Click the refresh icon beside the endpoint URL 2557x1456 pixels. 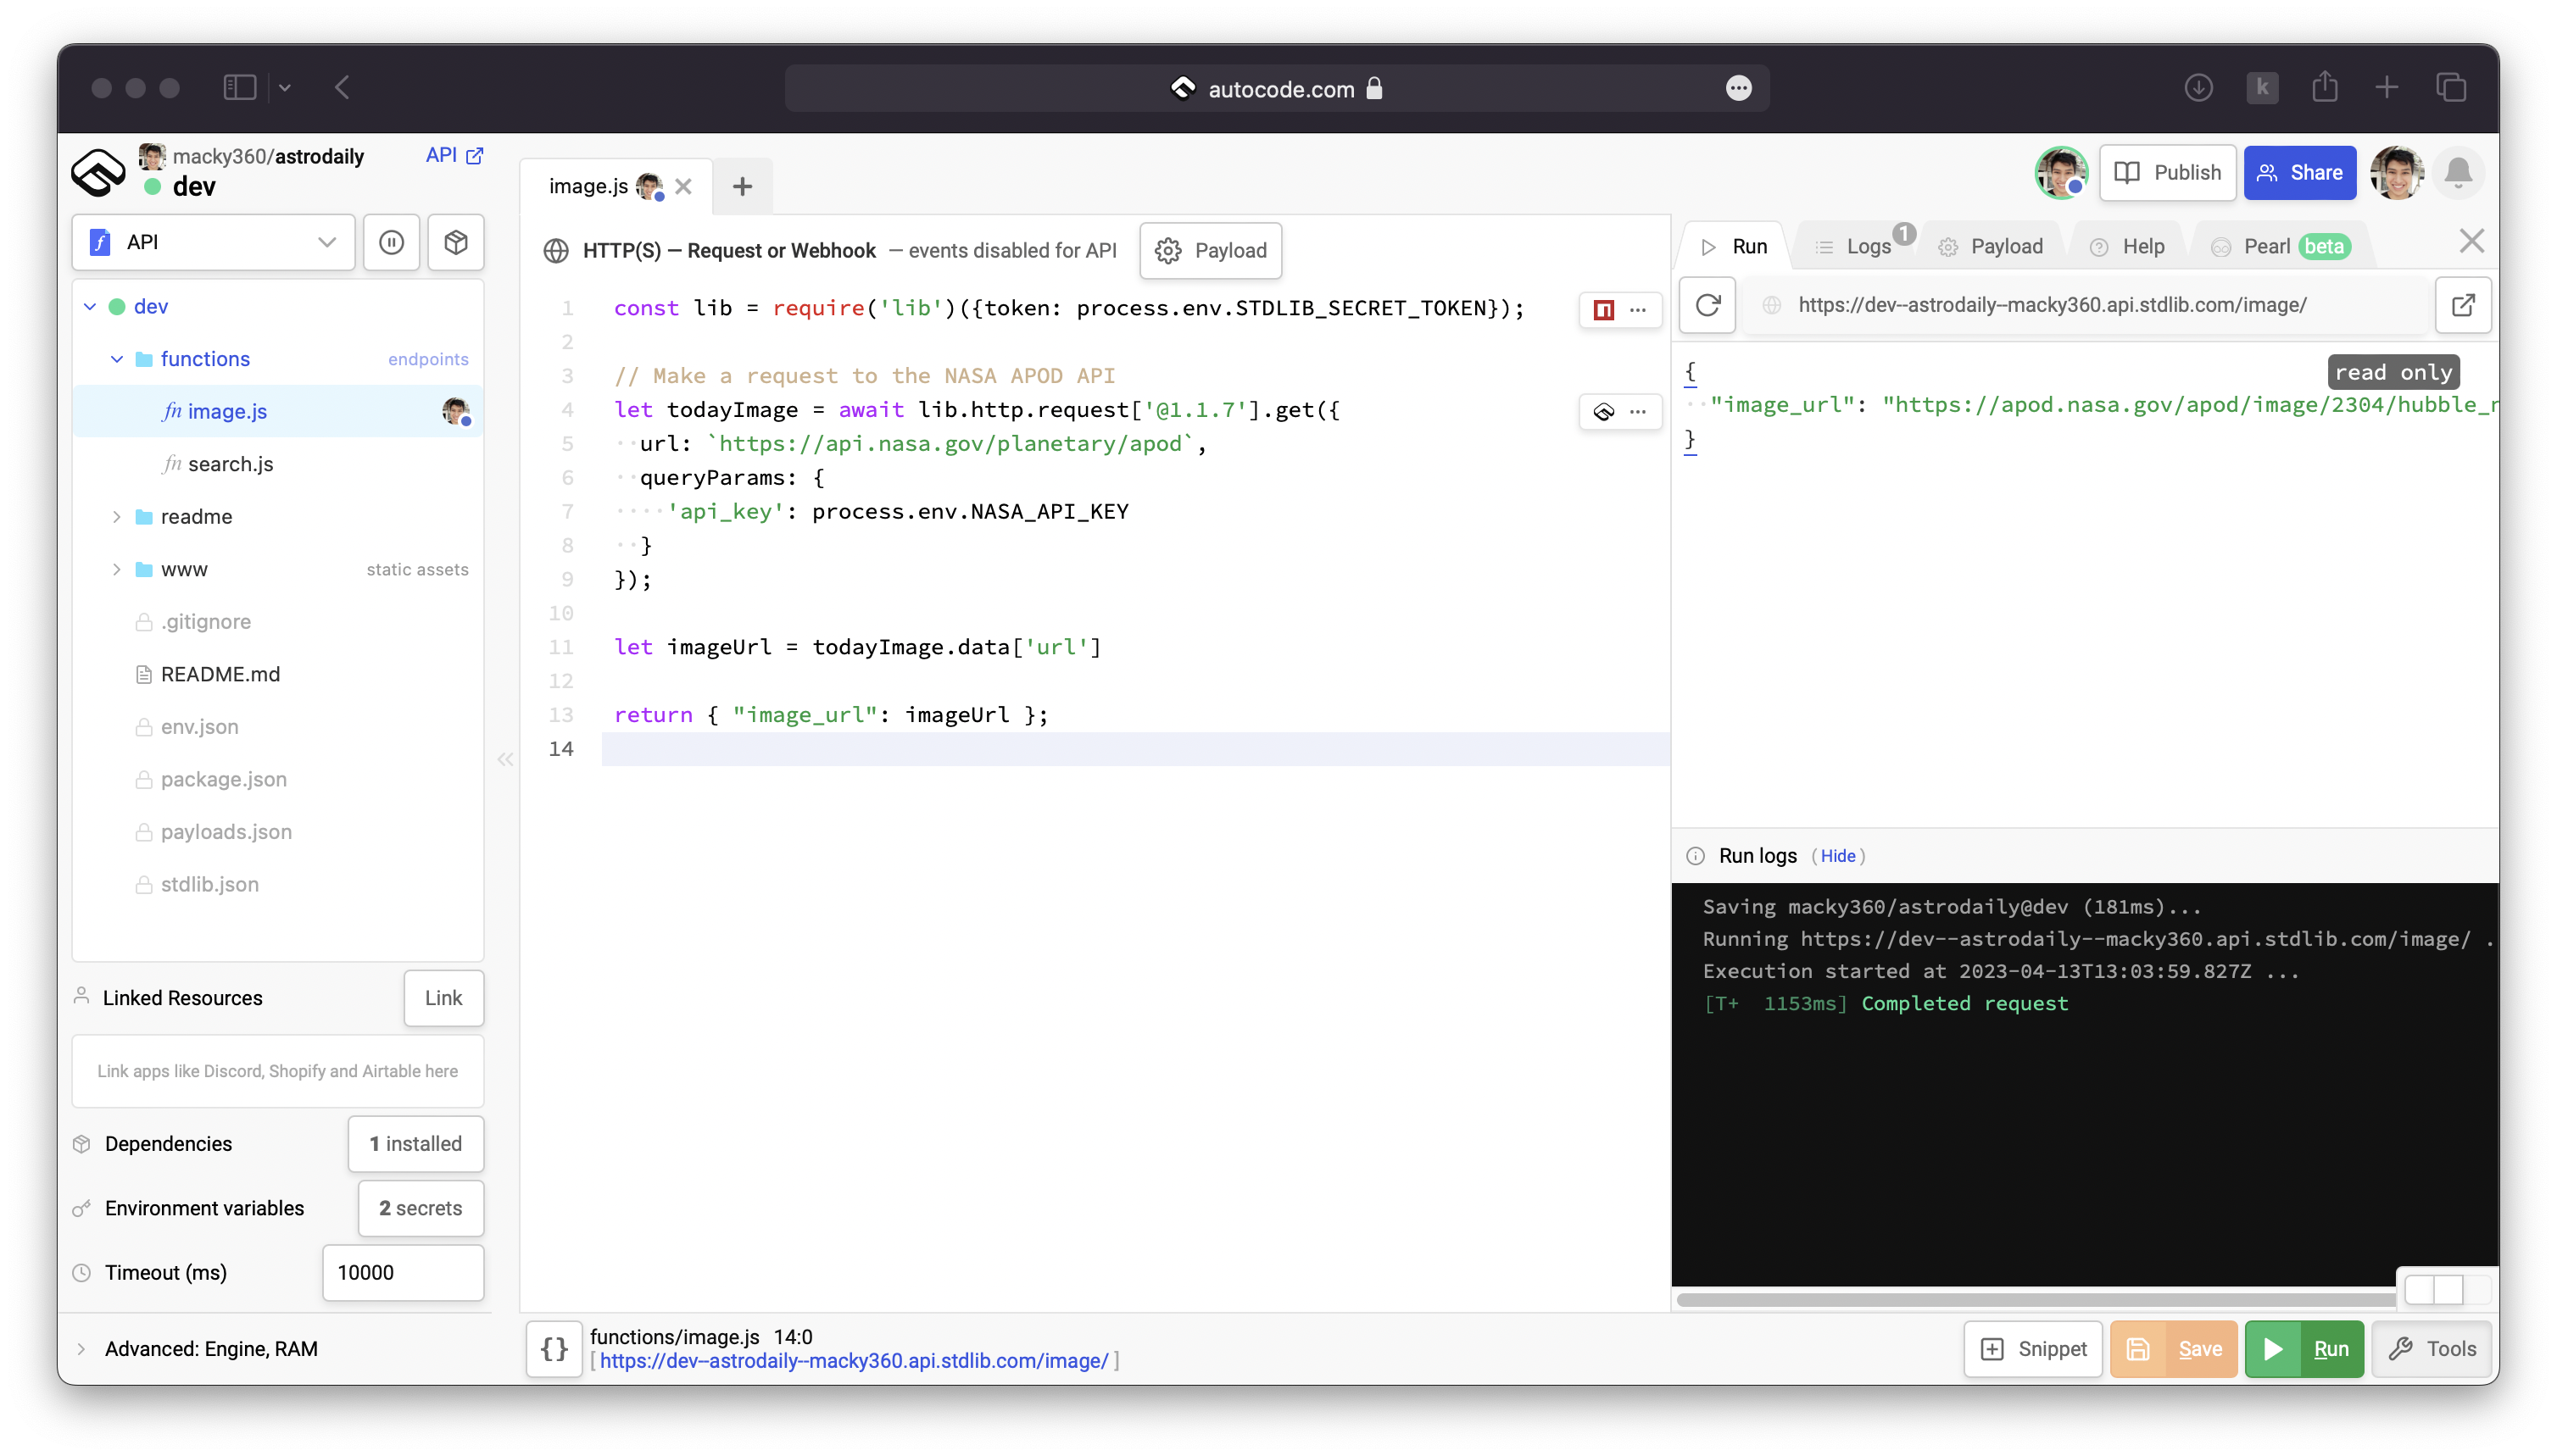tap(1707, 305)
